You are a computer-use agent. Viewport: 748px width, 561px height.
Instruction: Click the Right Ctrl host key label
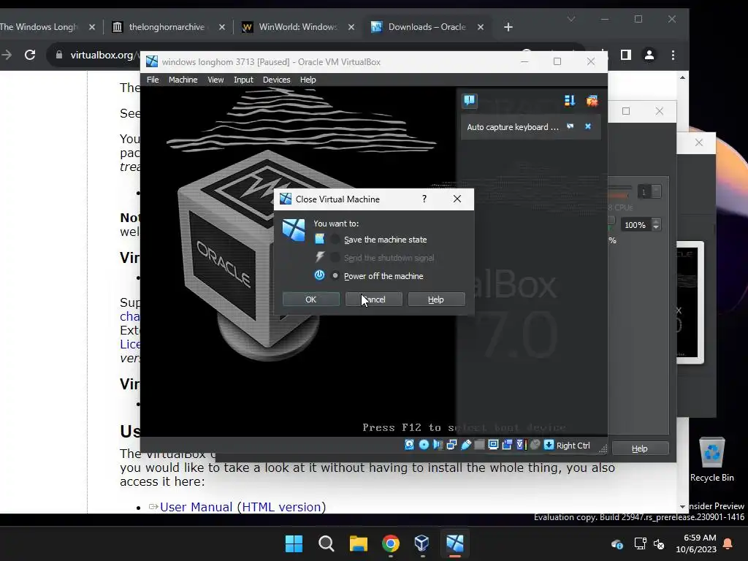pyautogui.click(x=573, y=445)
